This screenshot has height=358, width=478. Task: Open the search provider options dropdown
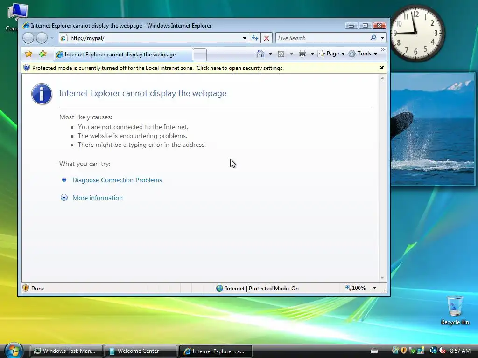coord(382,38)
